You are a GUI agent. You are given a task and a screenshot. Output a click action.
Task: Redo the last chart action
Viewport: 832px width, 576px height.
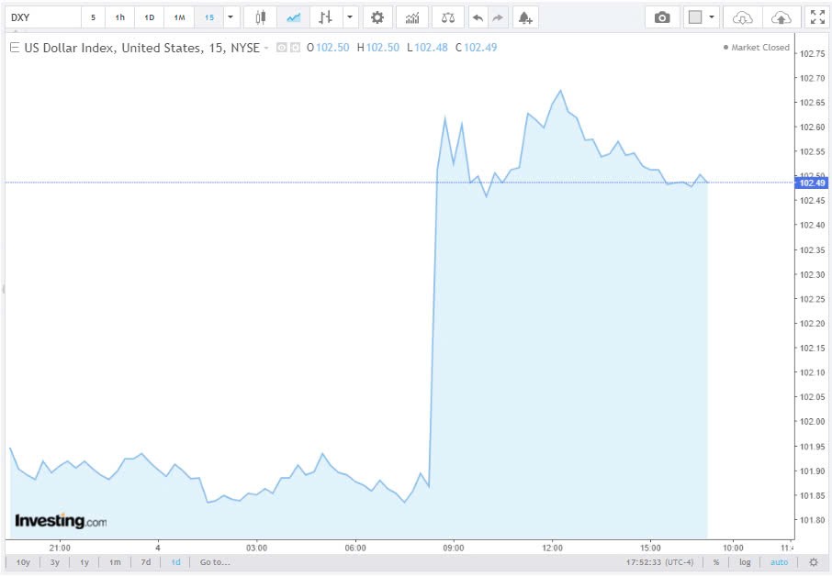[496, 17]
